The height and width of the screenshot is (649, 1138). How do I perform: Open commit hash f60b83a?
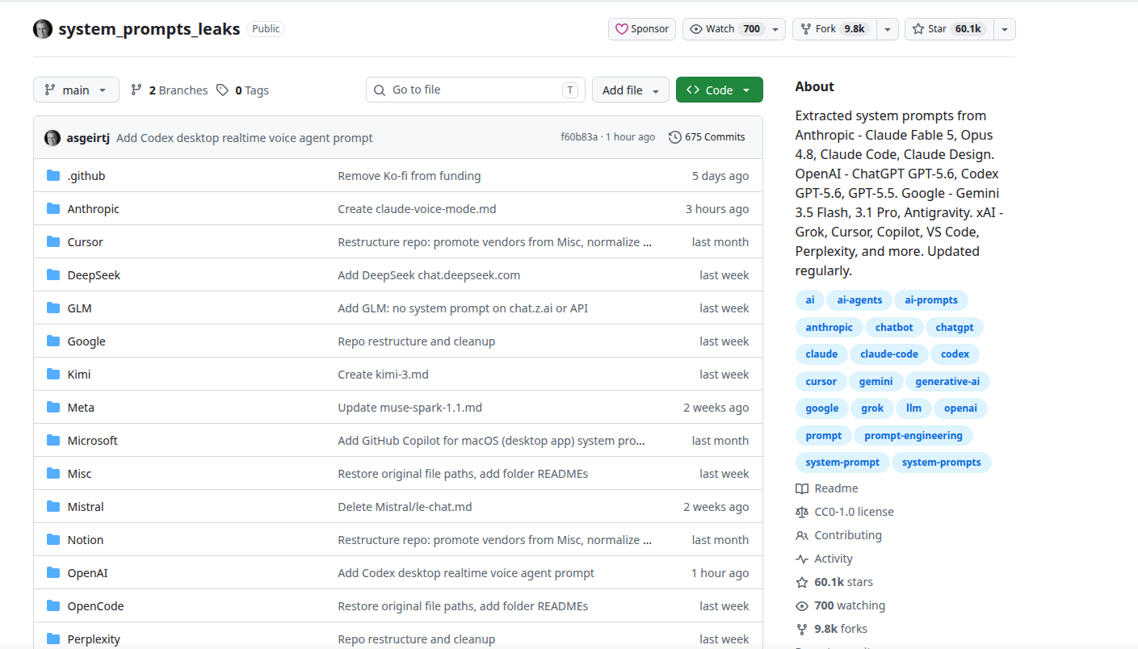[x=579, y=137]
